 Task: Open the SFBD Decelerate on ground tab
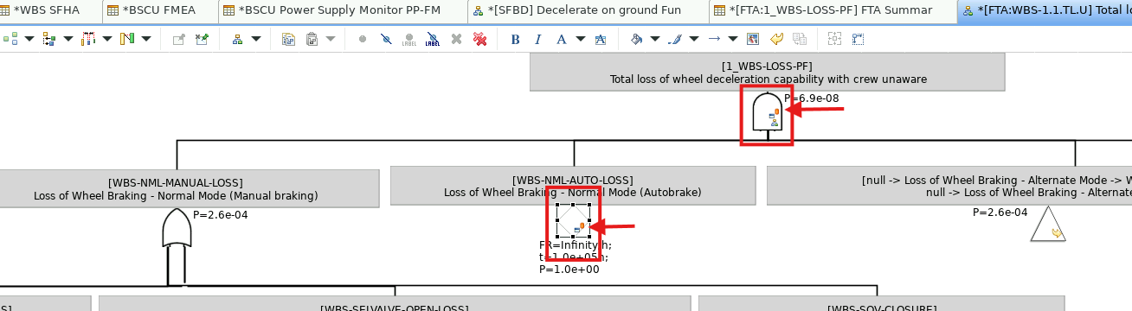[588, 10]
